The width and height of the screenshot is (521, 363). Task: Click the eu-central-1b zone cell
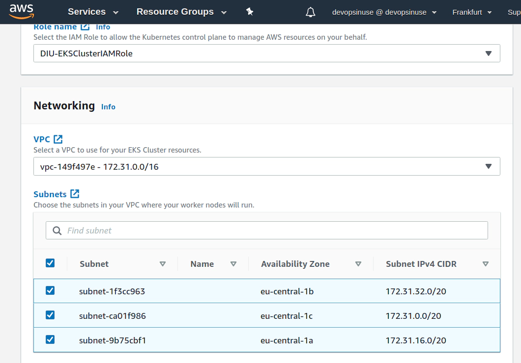click(x=287, y=291)
